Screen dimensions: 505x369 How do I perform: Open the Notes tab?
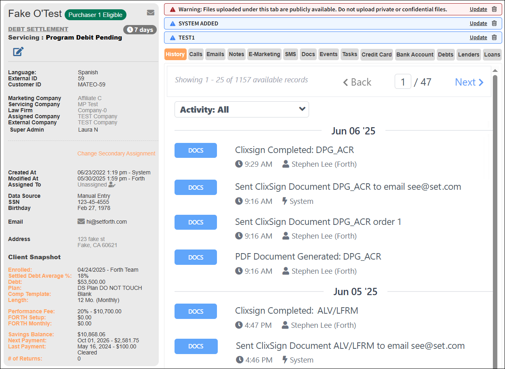click(x=236, y=54)
